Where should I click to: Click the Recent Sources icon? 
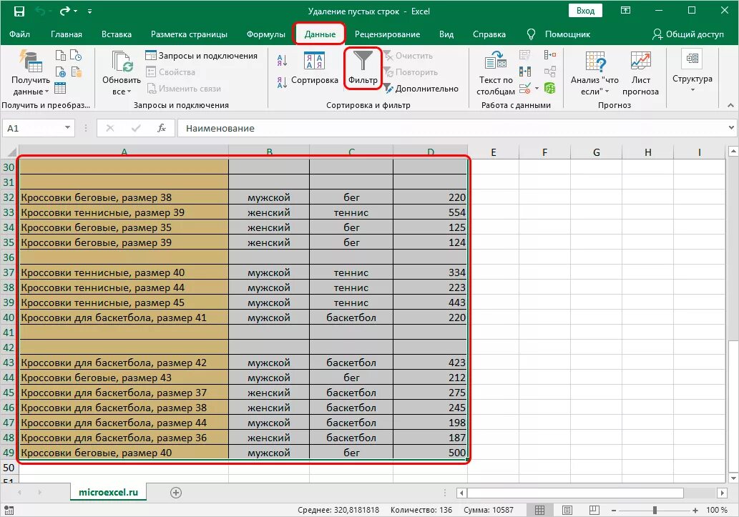pyautogui.click(x=77, y=56)
